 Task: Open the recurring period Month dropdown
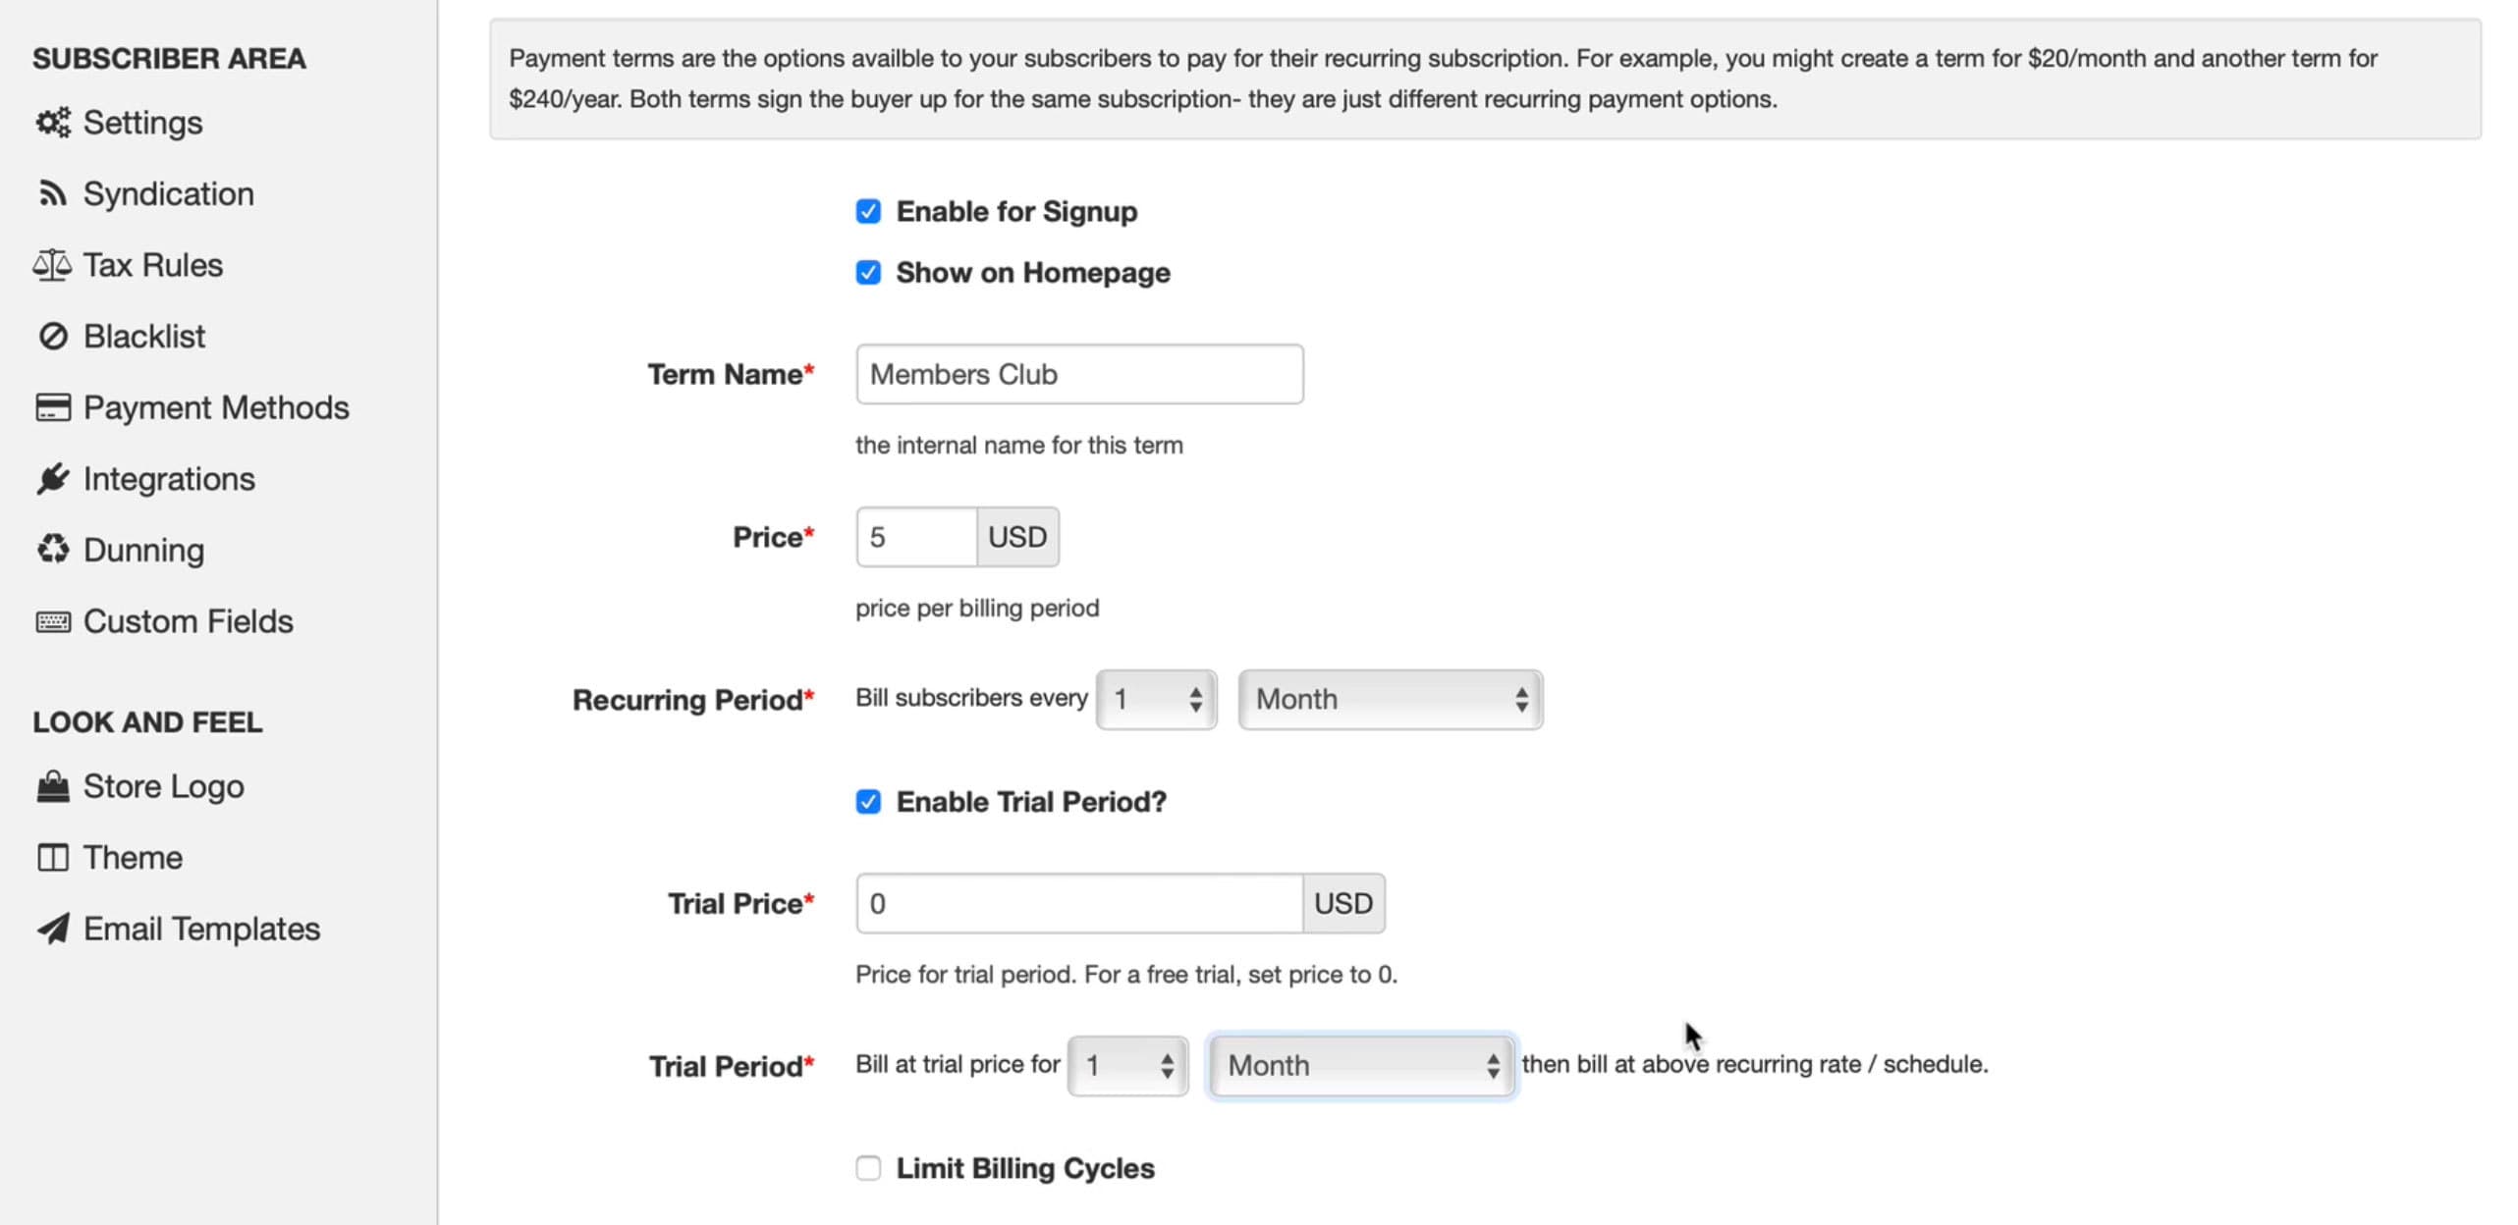pos(1390,700)
